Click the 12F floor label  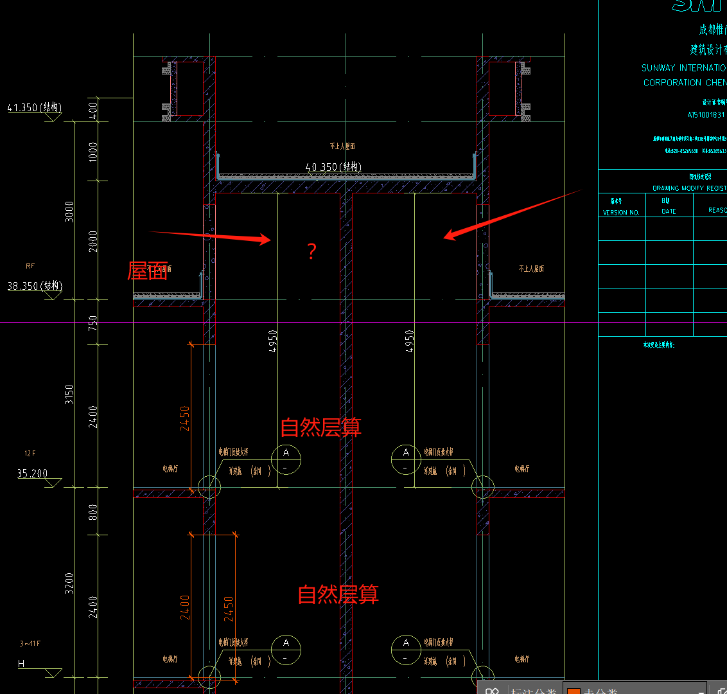(30, 453)
